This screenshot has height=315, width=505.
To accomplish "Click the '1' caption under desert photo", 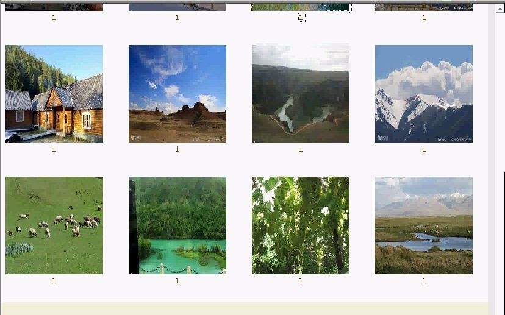I will click(x=177, y=149).
